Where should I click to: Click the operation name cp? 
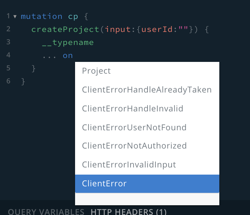pyautogui.click(x=73, y=17)
